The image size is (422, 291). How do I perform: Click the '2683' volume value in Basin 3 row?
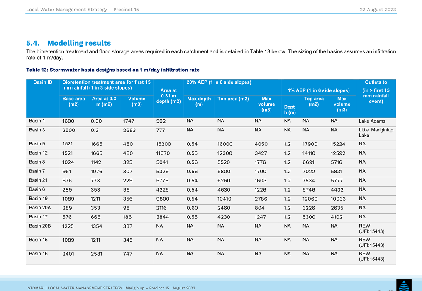pos(129,131)
